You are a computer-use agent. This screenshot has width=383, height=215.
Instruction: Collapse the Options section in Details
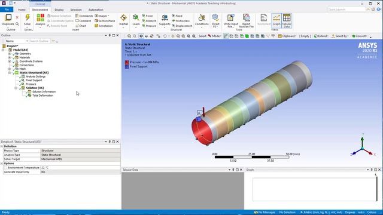pos(2,163)
